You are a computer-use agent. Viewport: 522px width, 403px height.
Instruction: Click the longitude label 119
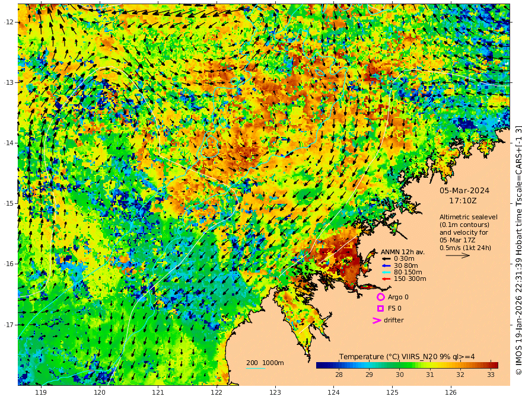pyautogui.click(x=41, y=392)
